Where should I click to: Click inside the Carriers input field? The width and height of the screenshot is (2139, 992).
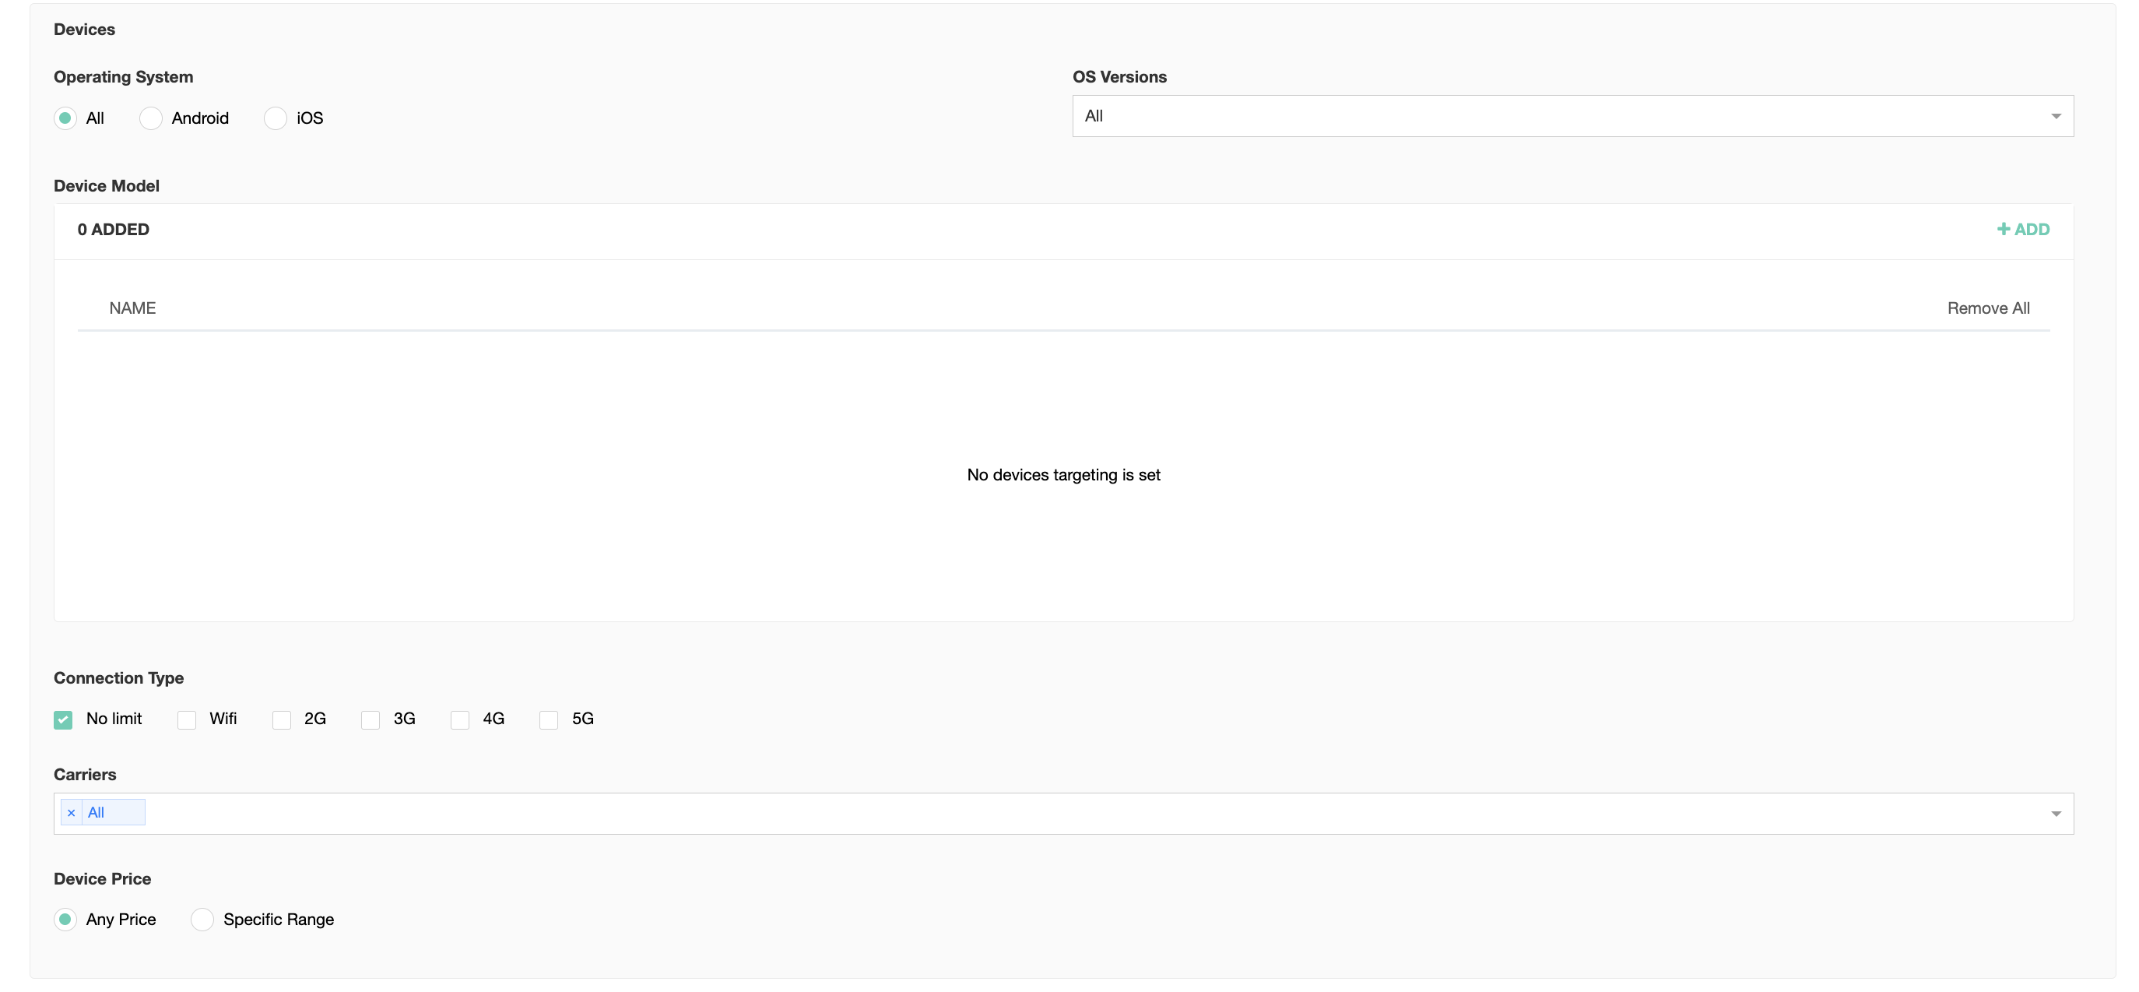pyautogui.click(x=1062, y=814)
